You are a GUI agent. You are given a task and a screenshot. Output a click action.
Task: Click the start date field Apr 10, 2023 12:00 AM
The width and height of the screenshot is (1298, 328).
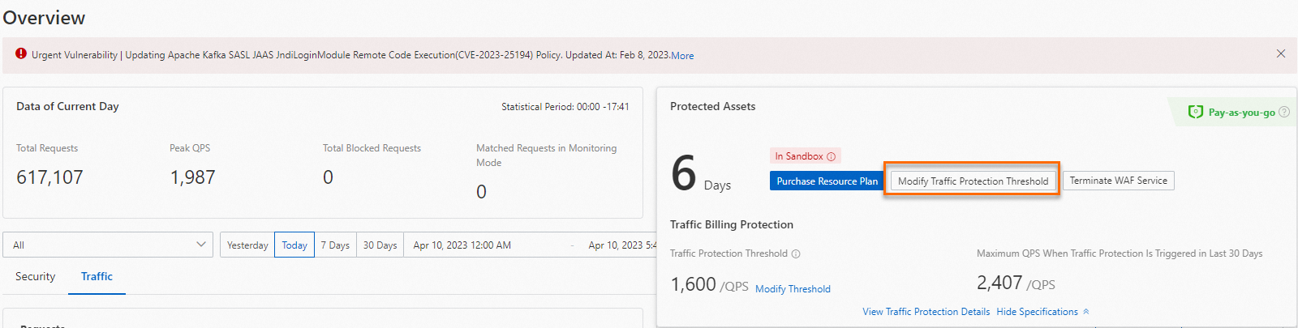462,245
